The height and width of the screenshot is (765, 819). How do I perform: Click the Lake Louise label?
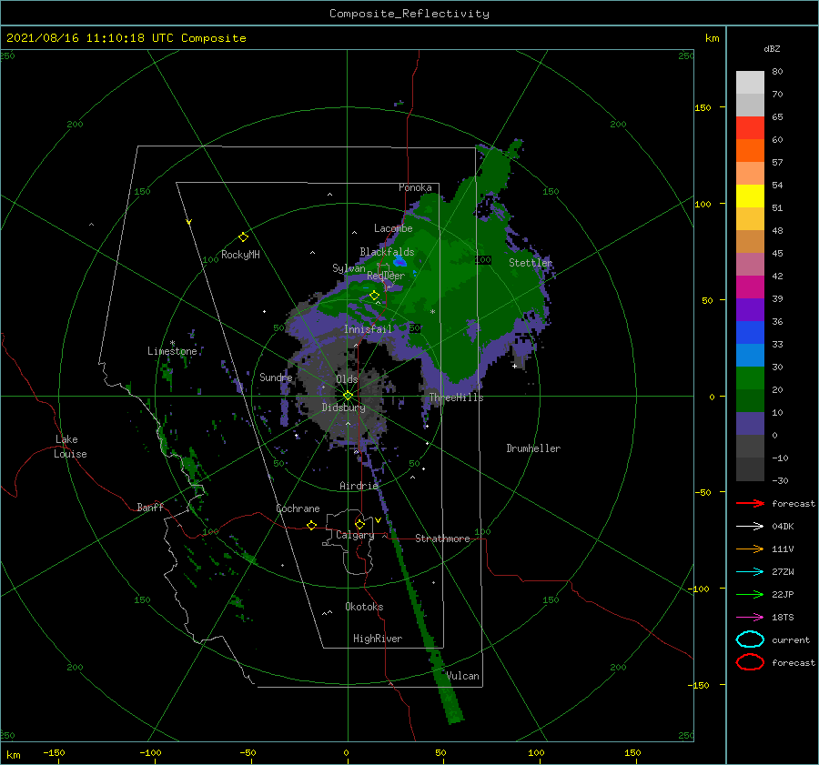click(x=70, y=447)
